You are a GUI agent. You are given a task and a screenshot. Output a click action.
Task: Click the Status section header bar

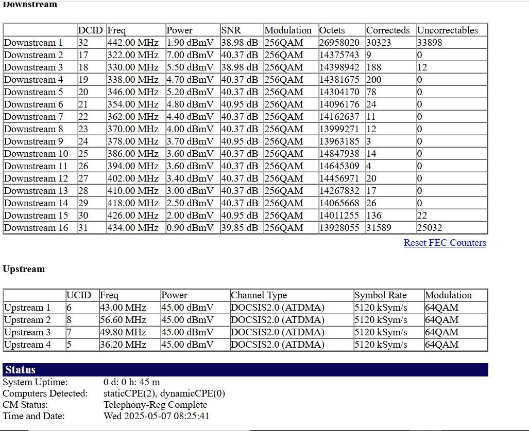(x=245, y=370)
